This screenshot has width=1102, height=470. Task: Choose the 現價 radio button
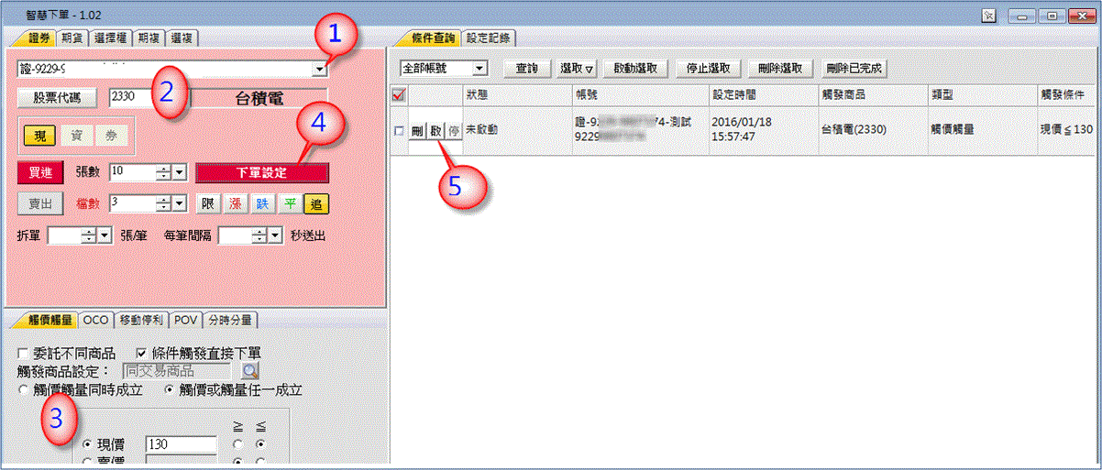point(88,444)
